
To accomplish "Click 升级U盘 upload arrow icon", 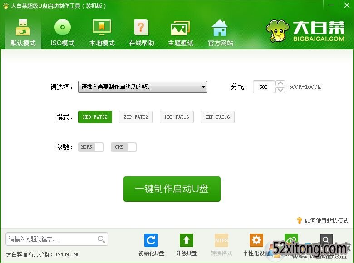I will [x=187, y=240].
